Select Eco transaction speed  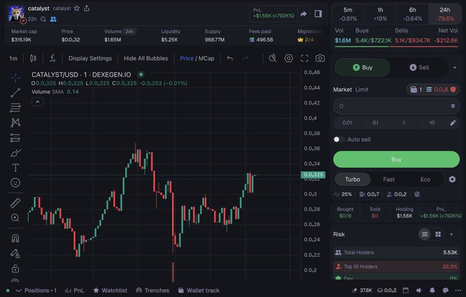pyautogui.click(x=425, y=179)
